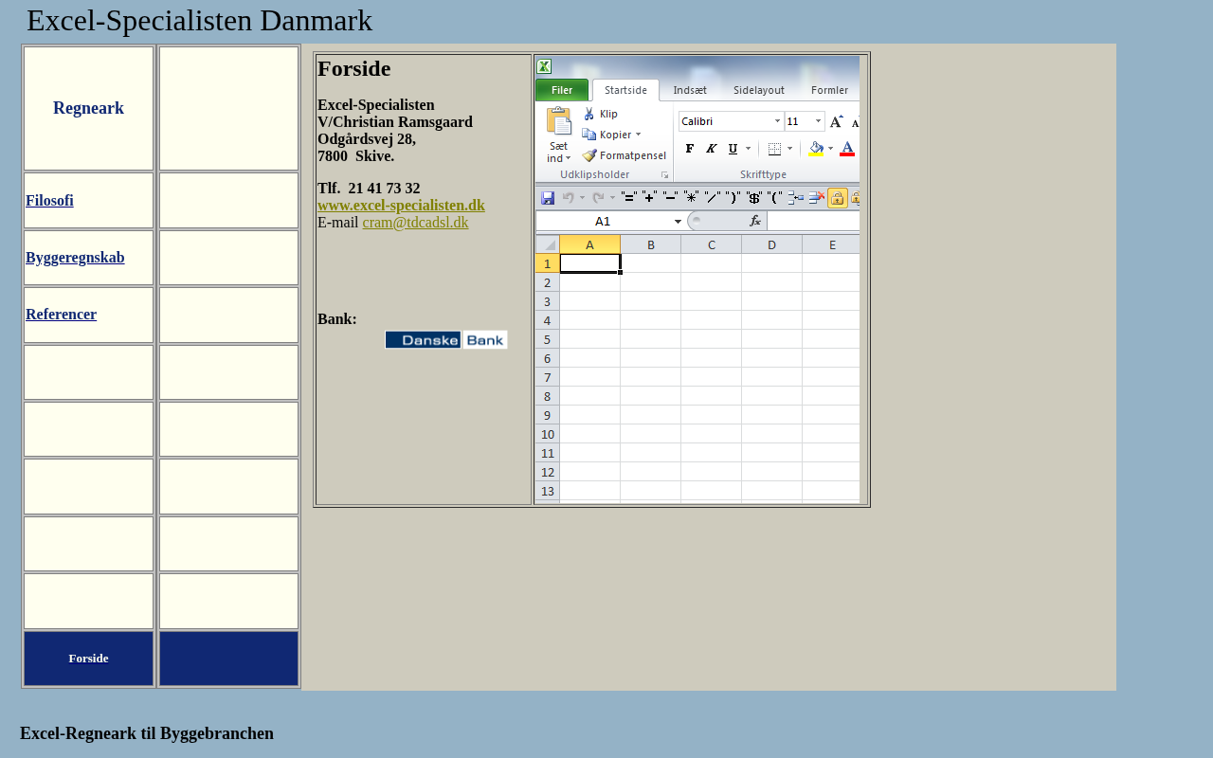Click the Klip scissors icon
The height and width of the screenshot is (758, 1213).
pyautogui.click(x=588, y=113)
